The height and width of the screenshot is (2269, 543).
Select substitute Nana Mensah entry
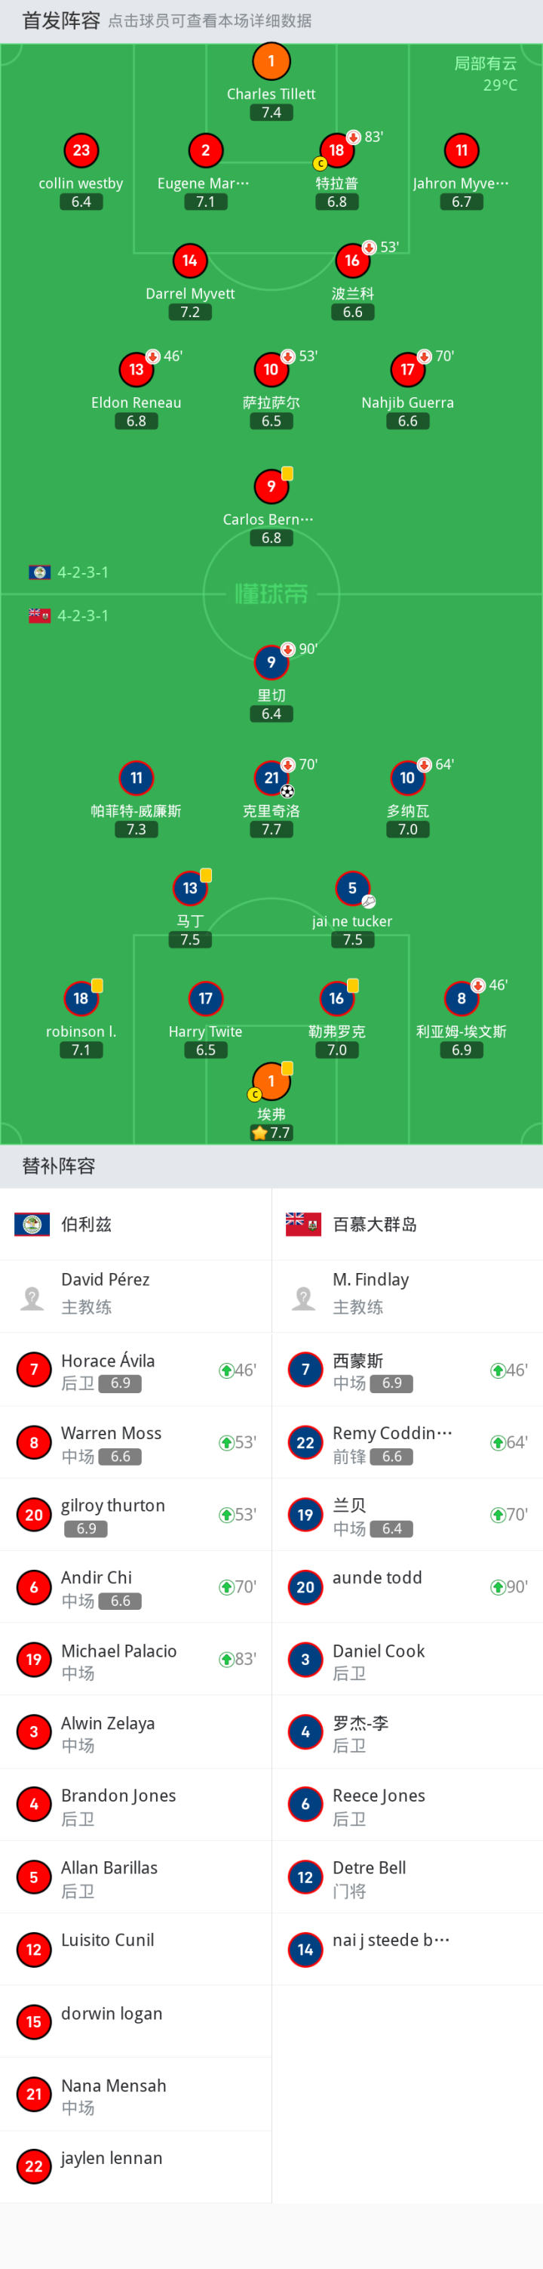point(136,2095)
